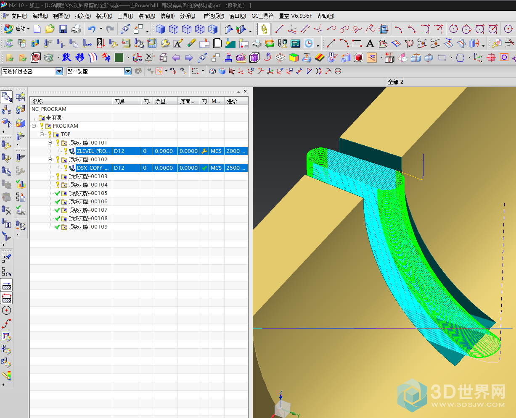Open the GC工具箱 menu

click(x=262, y=16)
